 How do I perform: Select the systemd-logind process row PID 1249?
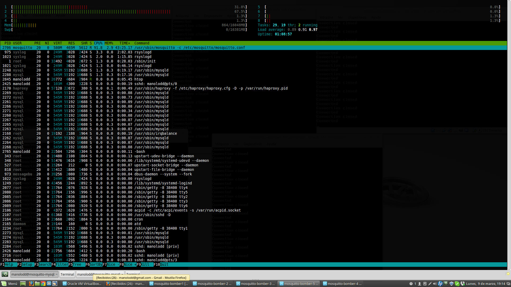point(253,183)
